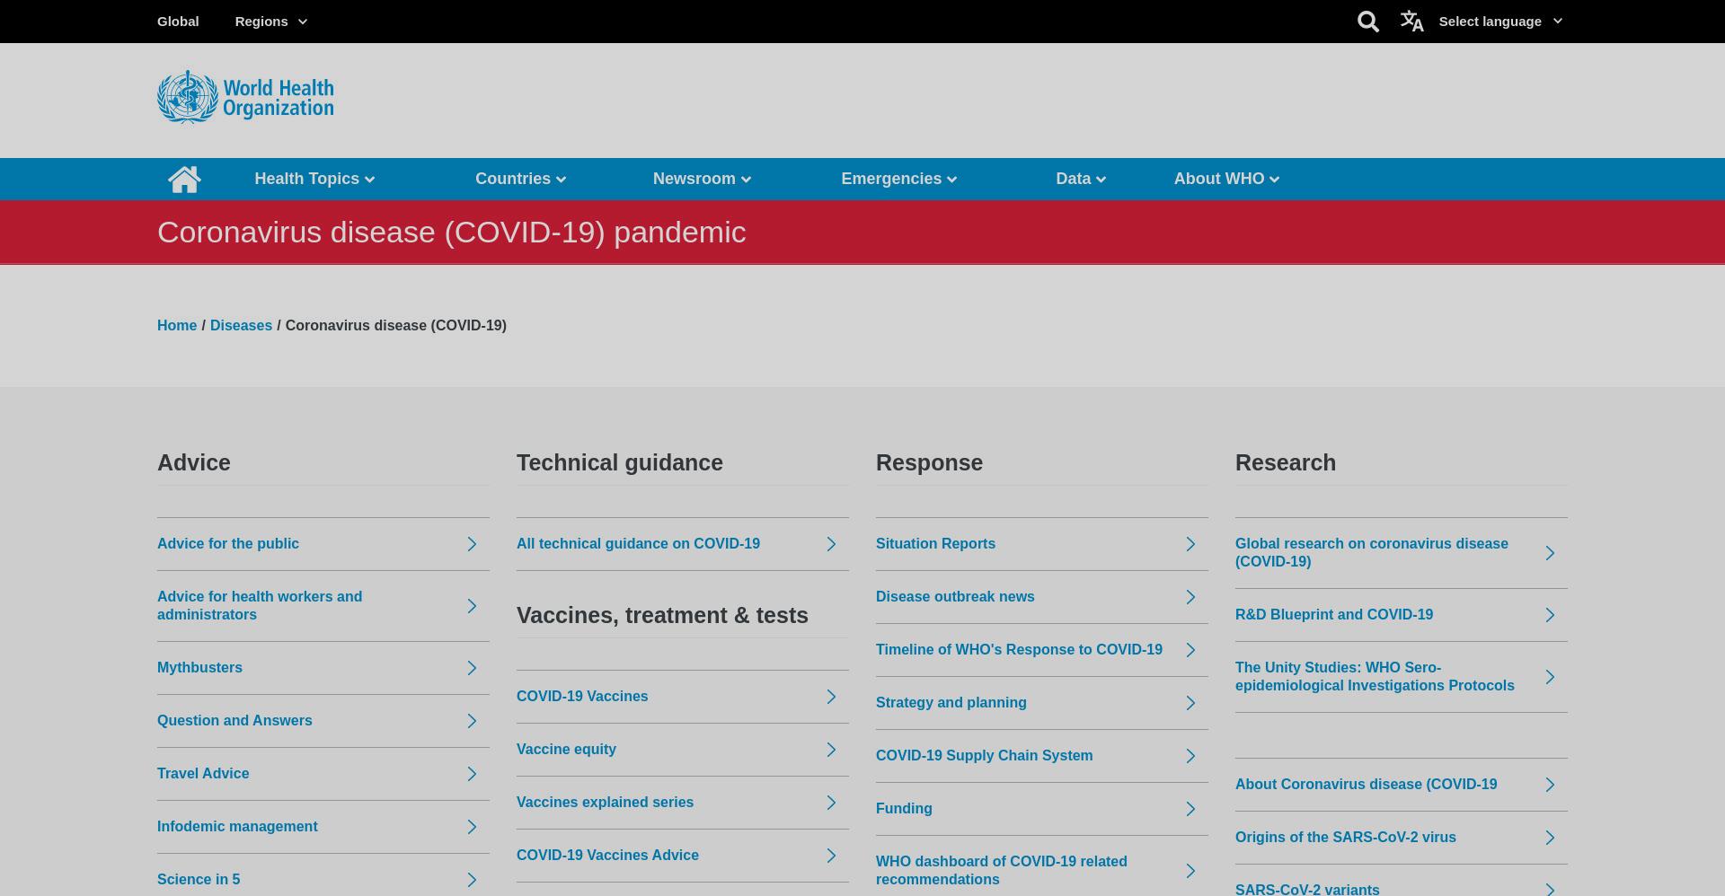Click the World Health Organization logo
Screen dimensions: 1725x896
pos(245,97)
